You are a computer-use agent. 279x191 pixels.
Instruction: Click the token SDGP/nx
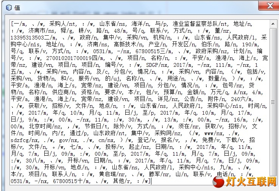tap(157, 65)
